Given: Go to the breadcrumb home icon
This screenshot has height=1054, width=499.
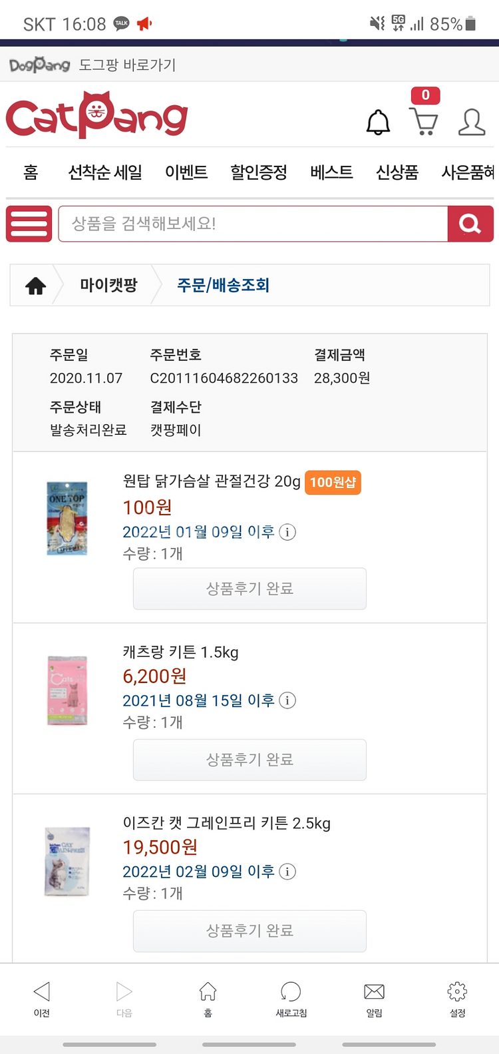Looking at the screenshot, I should (36, 286).
